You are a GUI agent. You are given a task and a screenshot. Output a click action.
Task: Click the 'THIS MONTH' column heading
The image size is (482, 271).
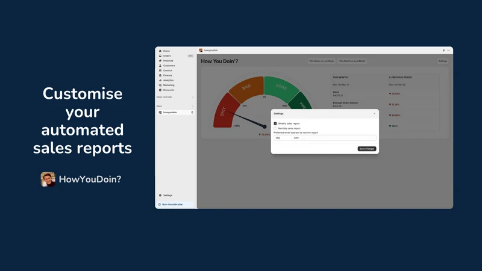point(340,78)
